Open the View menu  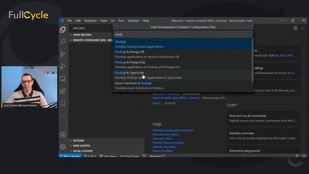pyautogui.click(x=104, y=21)
